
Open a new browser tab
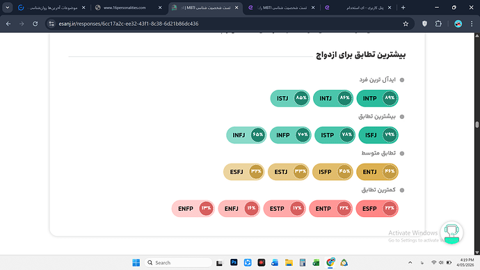(403, 8)
